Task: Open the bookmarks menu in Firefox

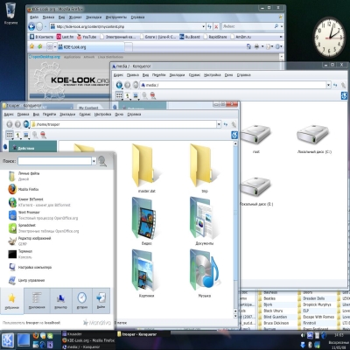Action: (94, 17)
